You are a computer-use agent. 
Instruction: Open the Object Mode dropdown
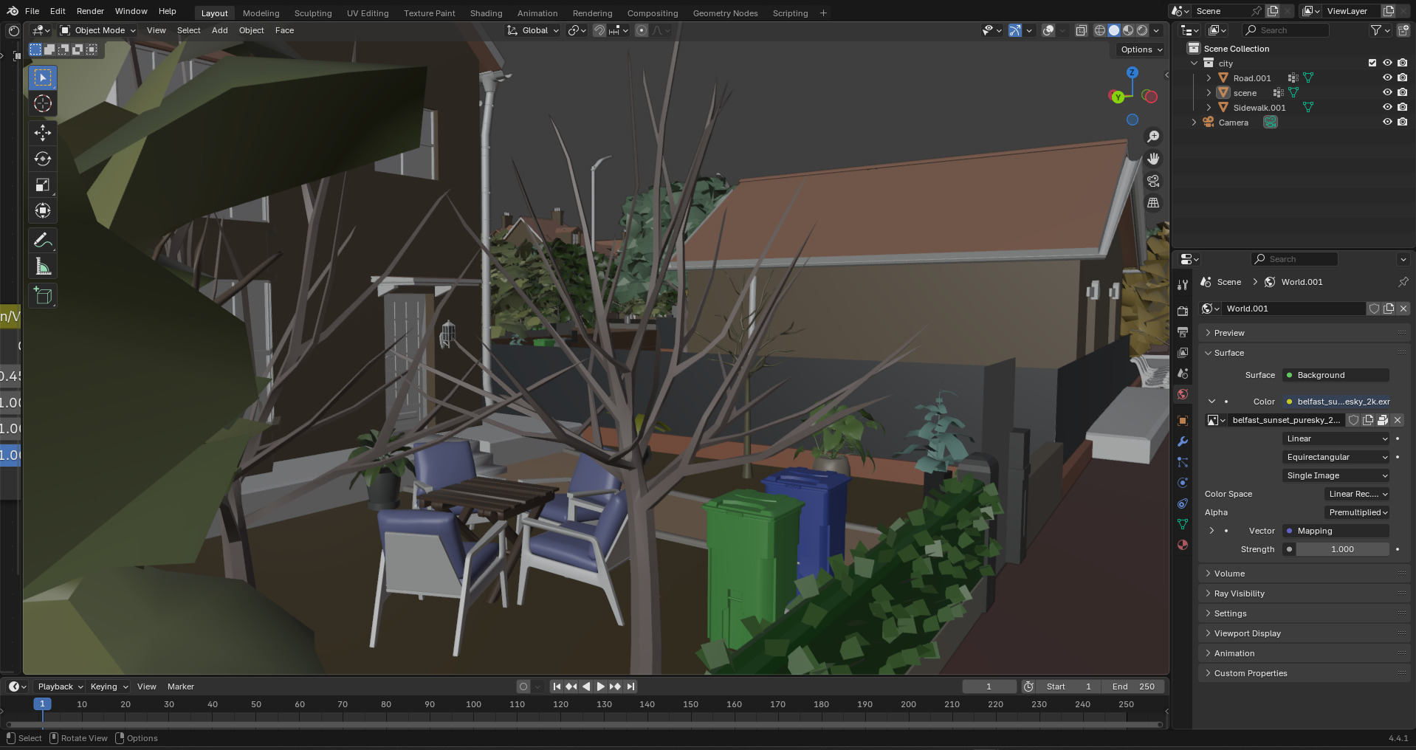pos(98,30)
